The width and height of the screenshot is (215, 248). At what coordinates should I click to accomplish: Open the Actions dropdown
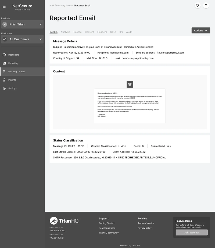click(x=201, y=30)
